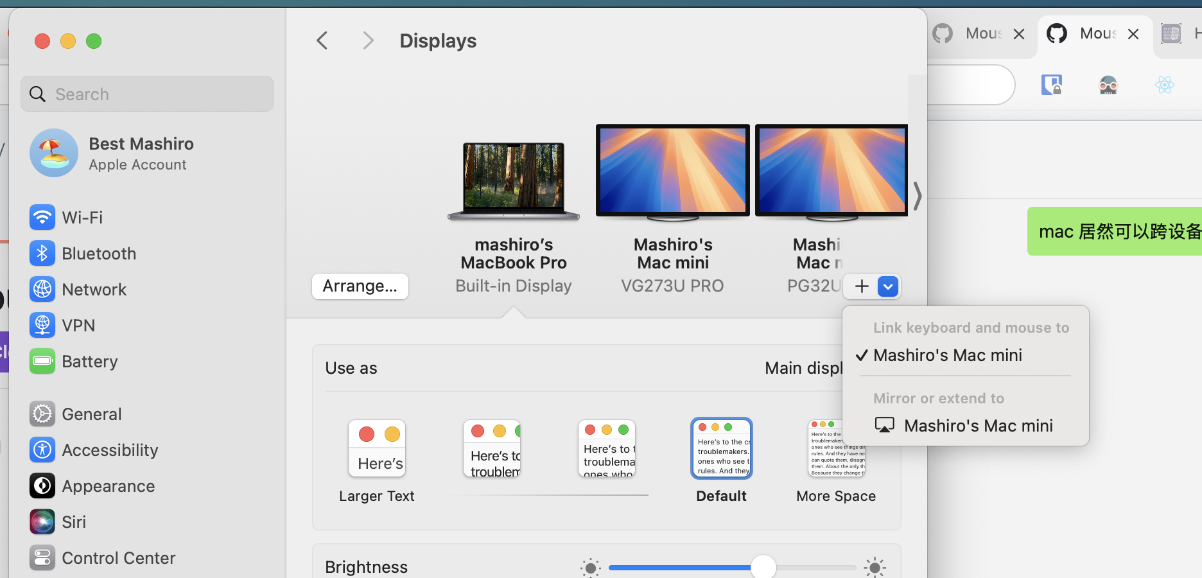Click the VG273U PRO label
Screen dimensions: 1202x578
point(672,286)
